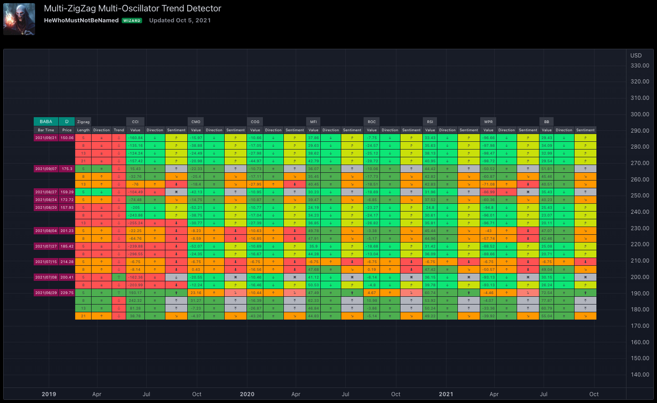Click the CMO oscillator group header
Viewport: 657px width, 403px height.
point(196,122)
